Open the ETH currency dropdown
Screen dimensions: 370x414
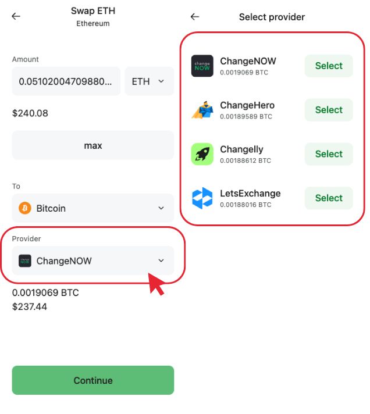tap(149, 81)
